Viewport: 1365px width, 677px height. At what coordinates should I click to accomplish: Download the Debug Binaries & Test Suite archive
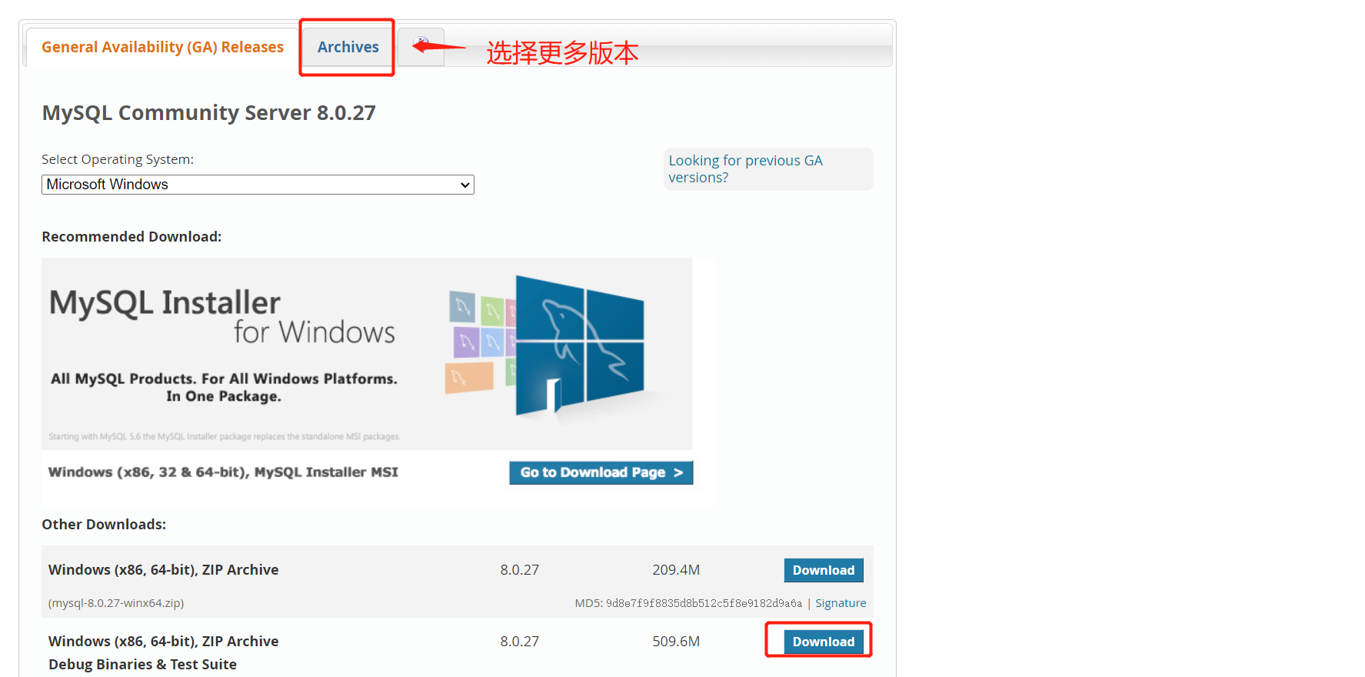[x=824, y=642]
